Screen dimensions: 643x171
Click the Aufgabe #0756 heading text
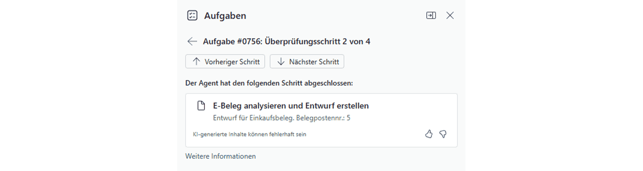click(x=287, y=41)
